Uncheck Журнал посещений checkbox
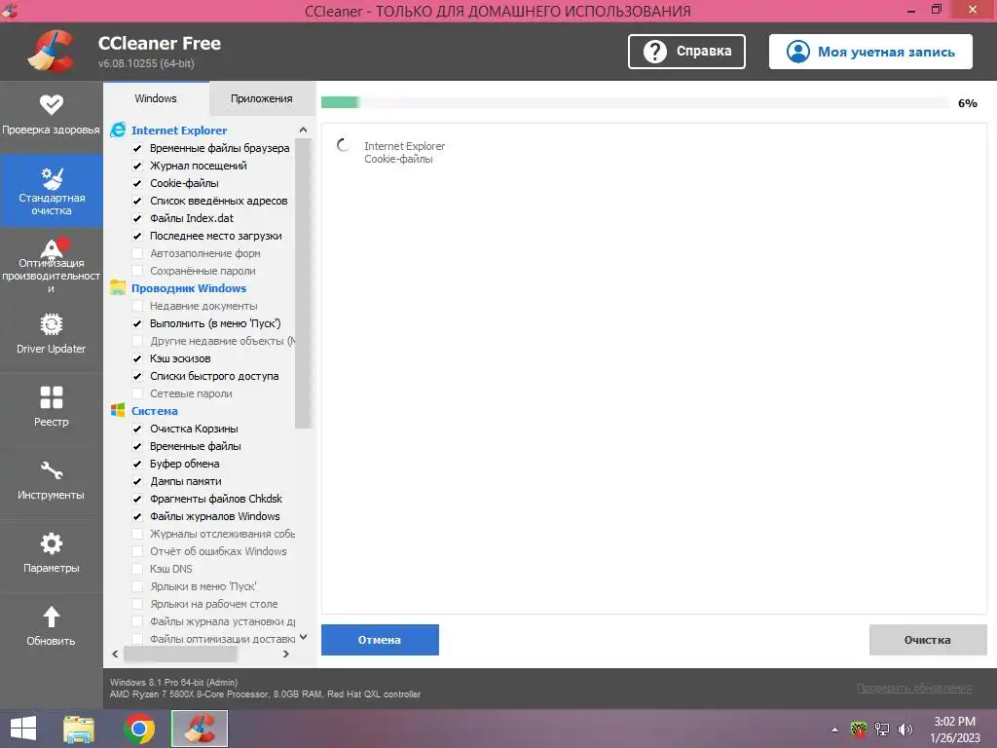This screenshot has height=748, width=997. [x=137, y=166]
